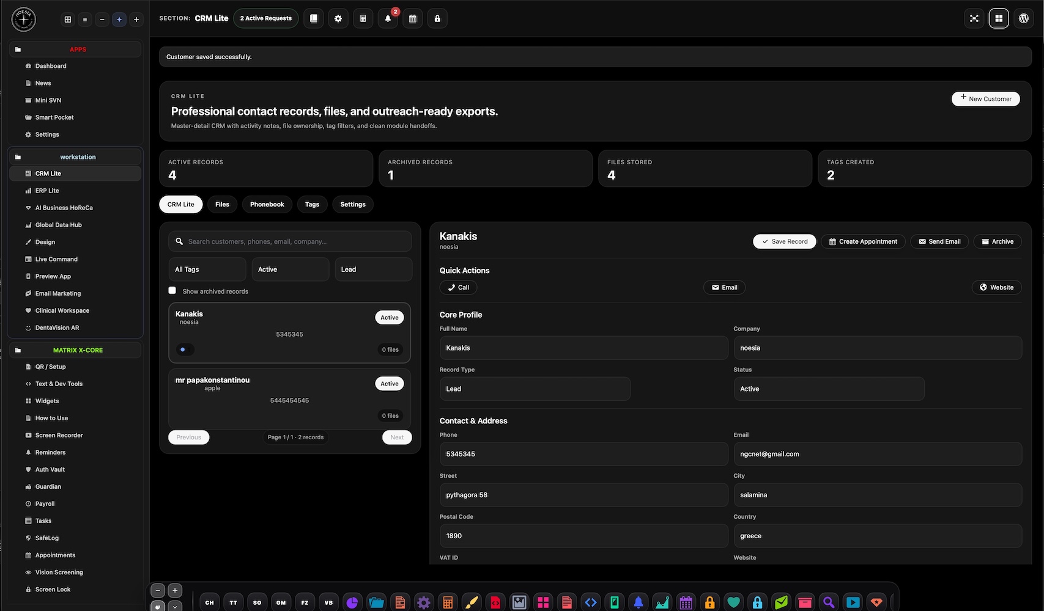1044x611 pixels.
Task: Click the New Customer button
Action: 986,99
